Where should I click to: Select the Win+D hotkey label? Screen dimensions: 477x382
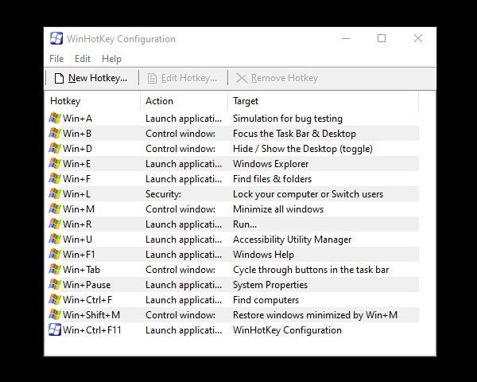pos(77,148)
